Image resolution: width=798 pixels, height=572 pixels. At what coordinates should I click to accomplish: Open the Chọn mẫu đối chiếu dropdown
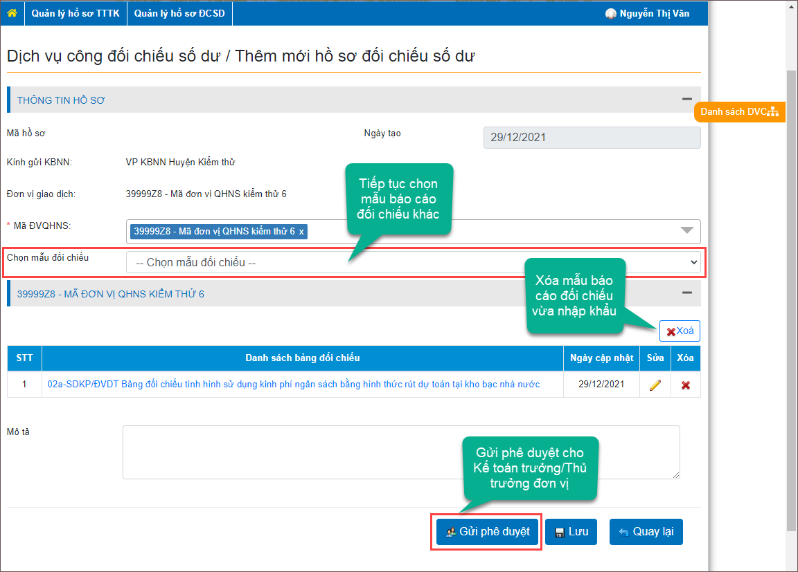point(413,263)
